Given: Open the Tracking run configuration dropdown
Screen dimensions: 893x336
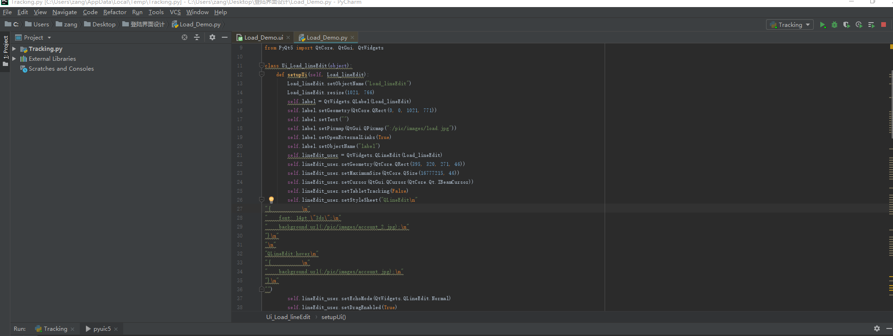Looking at the screenshot, I should tap(790, 25).
